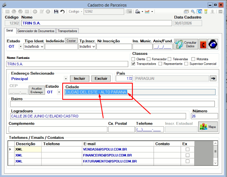Screen dimensions: 227x177
Task: Open top Estado dropdown showing OT
Action: click(x=21, y=46)
